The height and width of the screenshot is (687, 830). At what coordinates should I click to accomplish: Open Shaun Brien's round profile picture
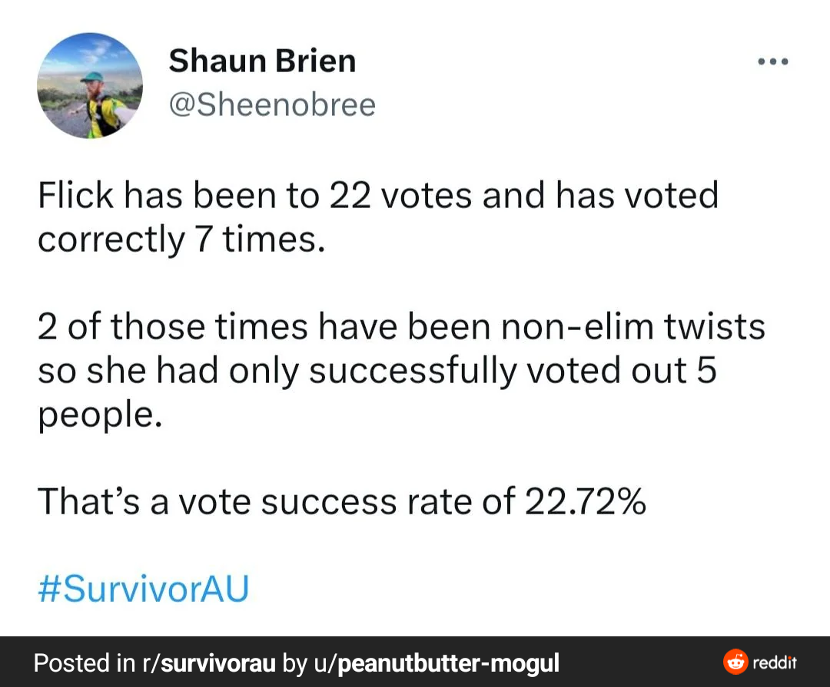(x=89, y=86)
